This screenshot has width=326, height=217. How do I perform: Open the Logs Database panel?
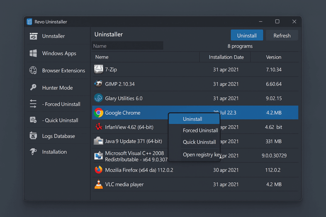point(33,136)
